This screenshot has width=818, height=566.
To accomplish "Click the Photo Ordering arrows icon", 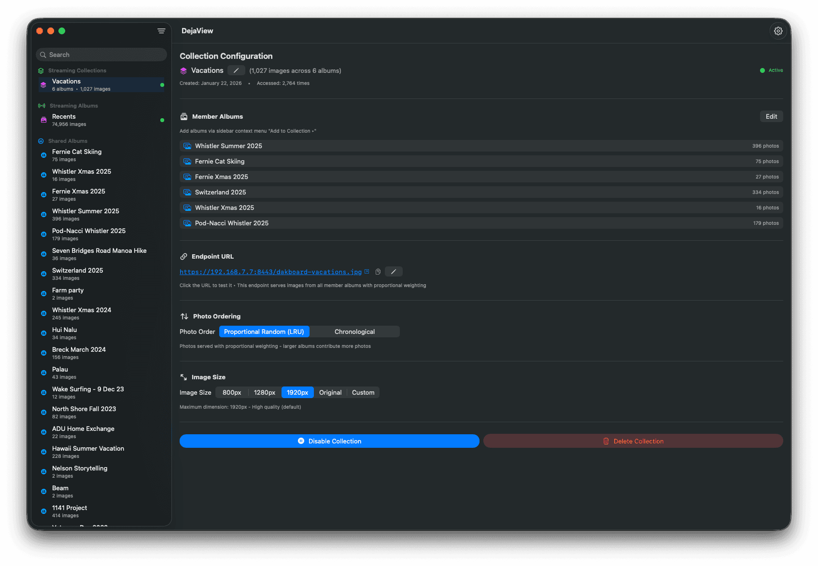I will tap(184, 316).
